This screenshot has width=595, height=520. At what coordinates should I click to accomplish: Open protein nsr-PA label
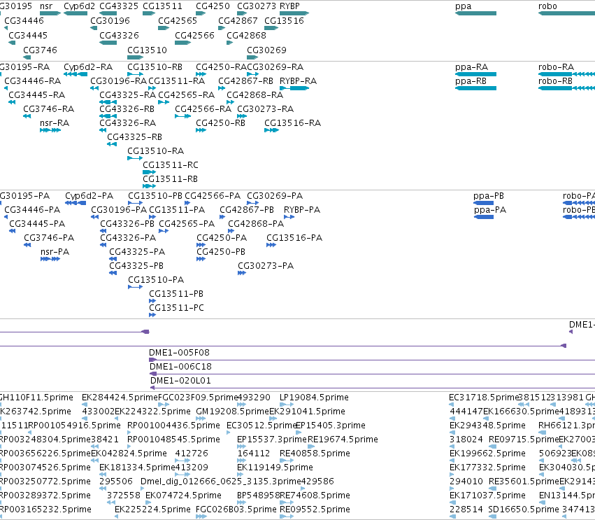click(55, 252)
